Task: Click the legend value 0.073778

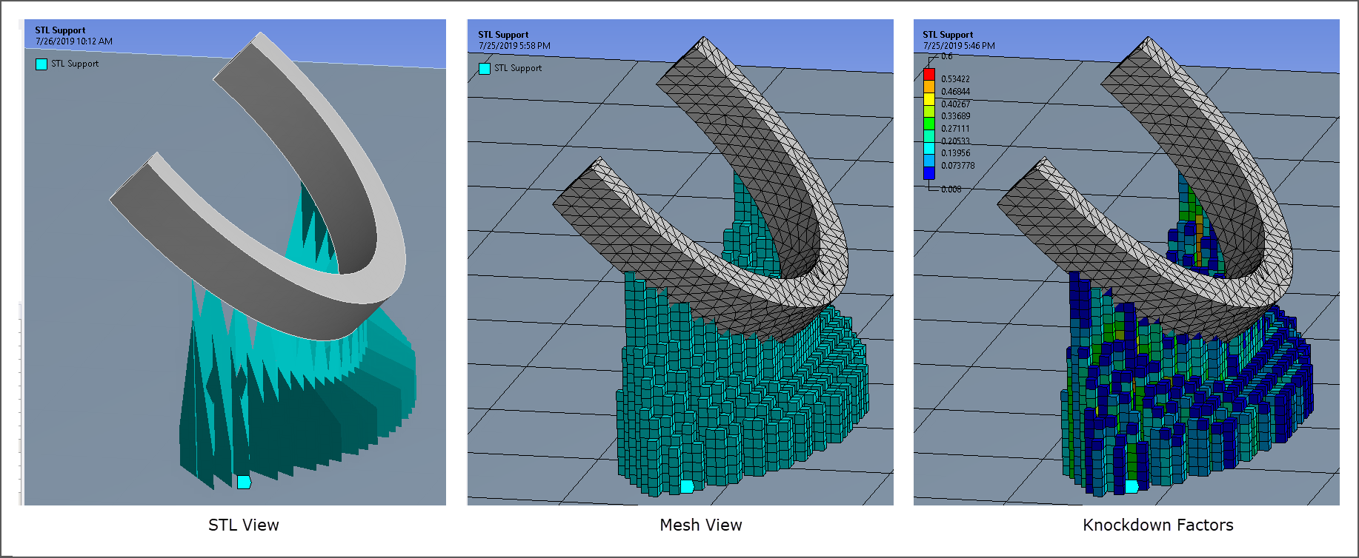Action: [957, 166]
